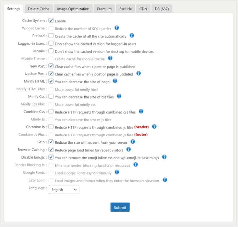
Task: Click the Minify HTML Plus checkbox
Action: pos(51,89)
